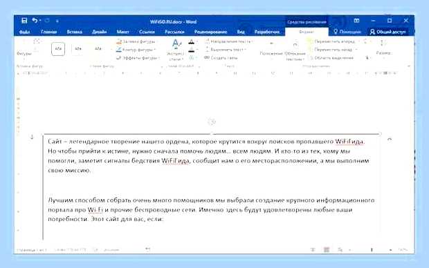Screen dimensions: 429x268
Task: Choose the third Абв shape style
Action: (98, 49)
